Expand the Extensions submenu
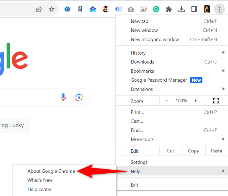 [172, 89]
